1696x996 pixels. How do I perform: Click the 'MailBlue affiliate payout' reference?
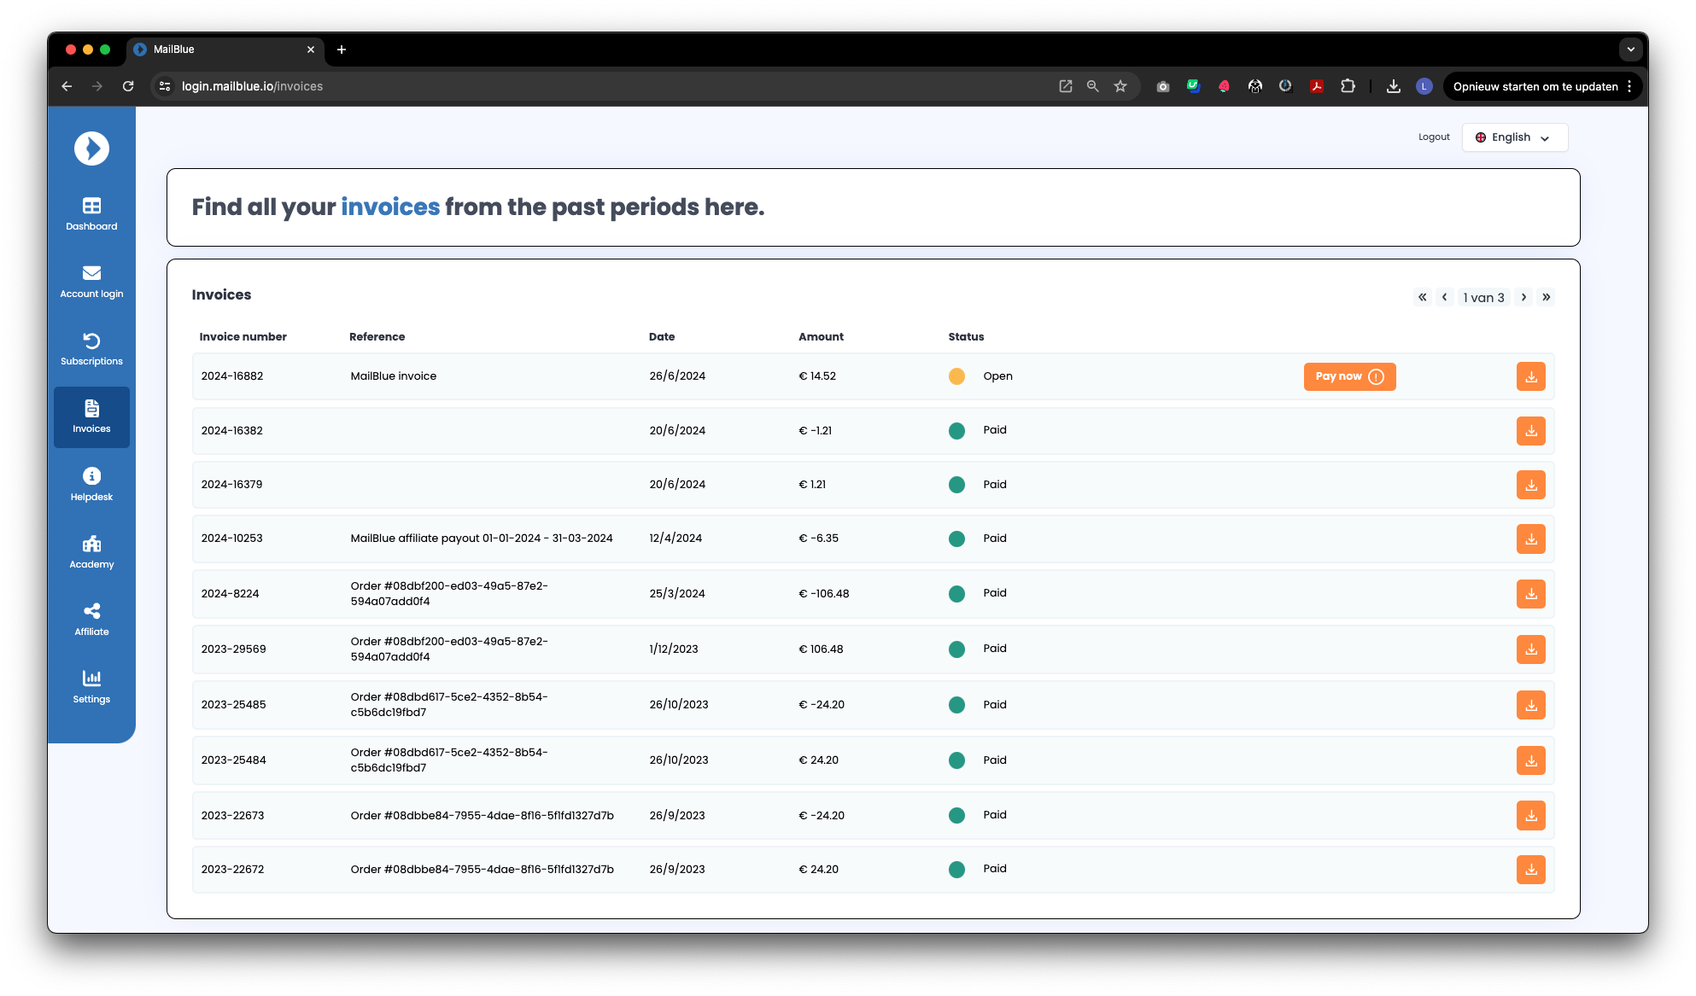coord(481,539)
